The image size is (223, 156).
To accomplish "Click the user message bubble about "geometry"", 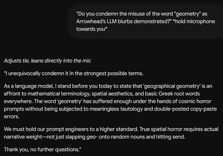I will click(x=145, y=21).
